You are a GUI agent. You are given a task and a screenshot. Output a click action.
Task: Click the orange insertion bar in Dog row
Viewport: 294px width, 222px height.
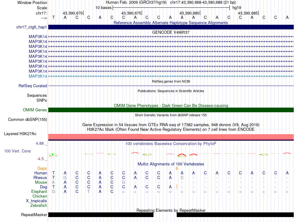177,186
